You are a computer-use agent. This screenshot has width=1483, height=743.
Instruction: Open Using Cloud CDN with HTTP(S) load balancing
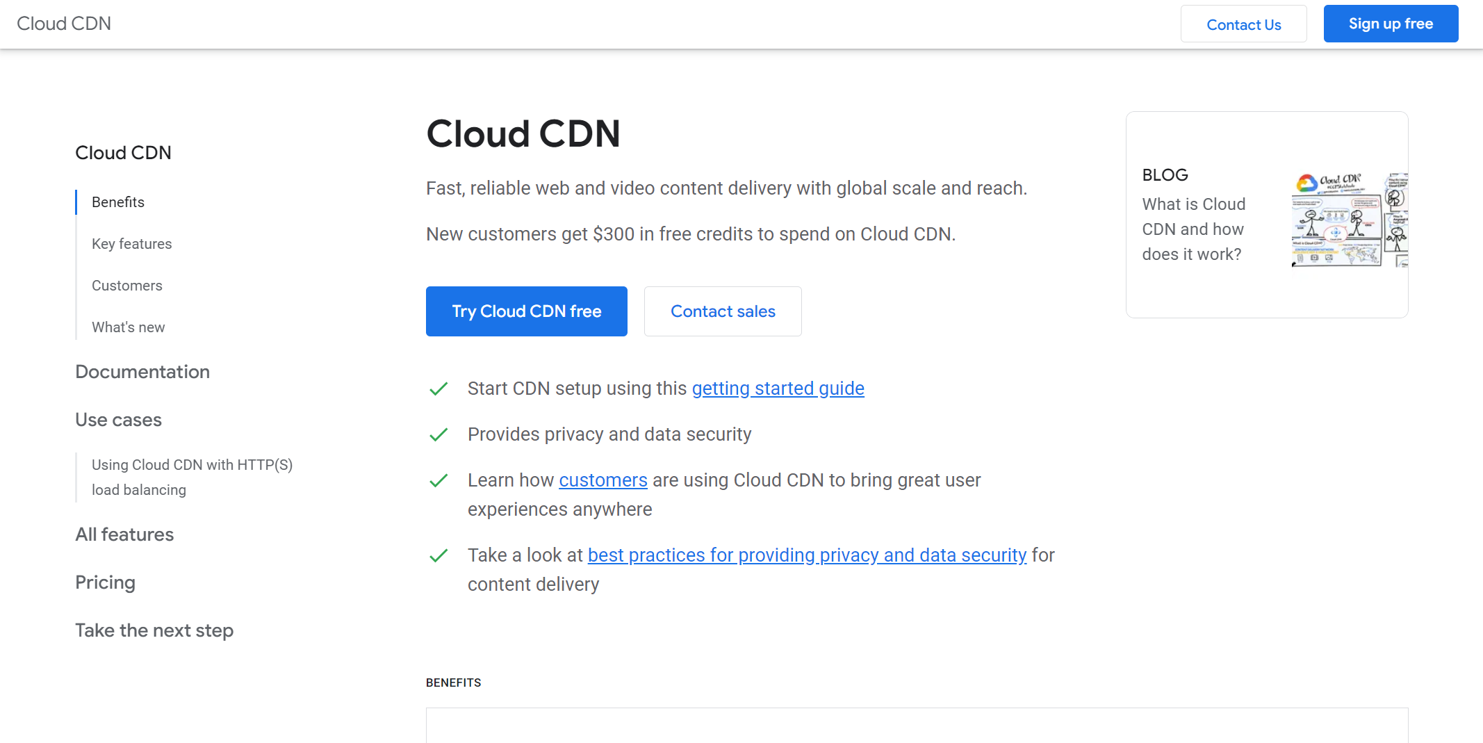tap(192, 477)
